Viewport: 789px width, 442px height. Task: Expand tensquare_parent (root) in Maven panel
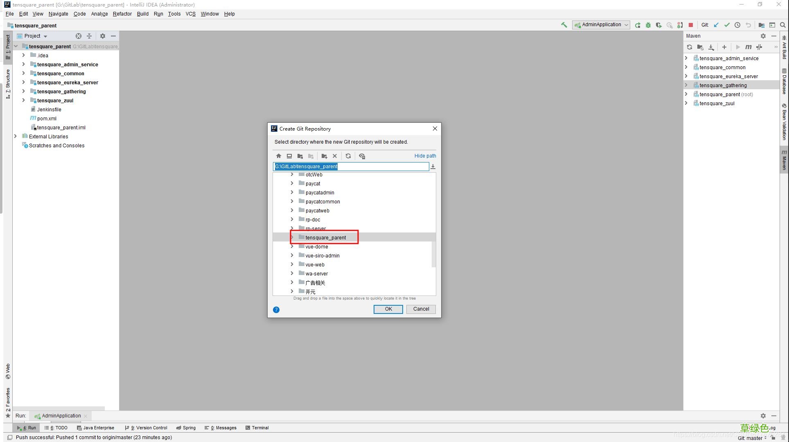686,94
